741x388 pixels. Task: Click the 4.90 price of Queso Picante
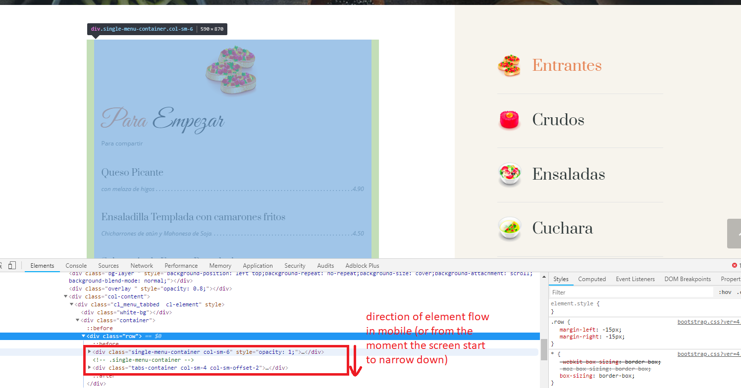358,189
